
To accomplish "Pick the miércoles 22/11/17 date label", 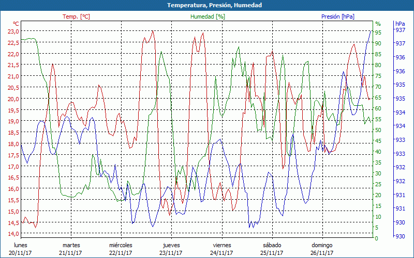I will coord(121,249).
